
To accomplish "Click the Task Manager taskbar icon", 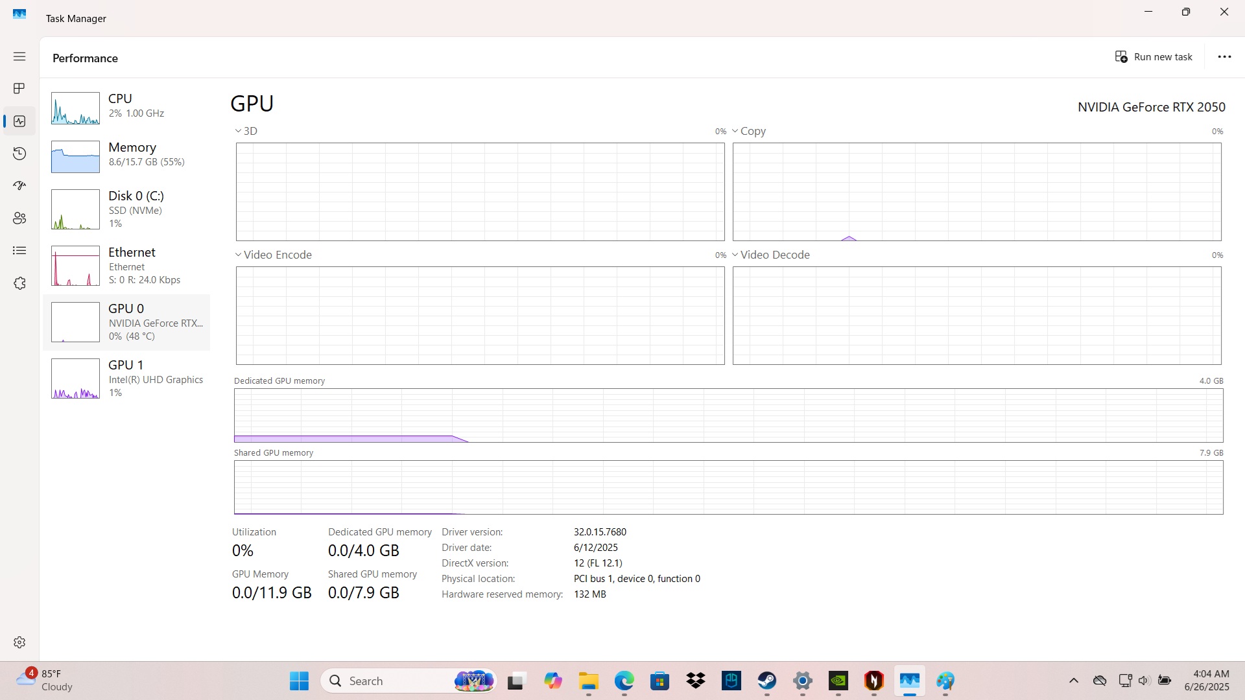I will pos(910,681).
